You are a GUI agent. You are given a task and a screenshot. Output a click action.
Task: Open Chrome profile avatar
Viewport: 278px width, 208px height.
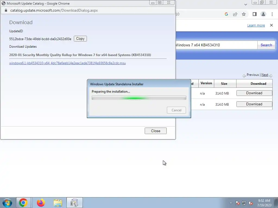tap(263, 14)
